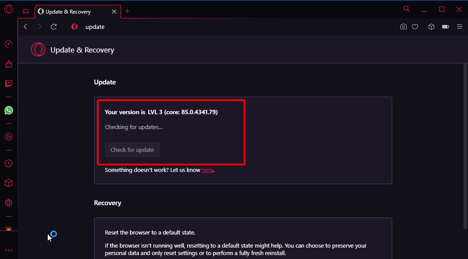This screenshot has height=259, width=468.
Task: Open a new tab with plus button
Action: click(128, 11)
